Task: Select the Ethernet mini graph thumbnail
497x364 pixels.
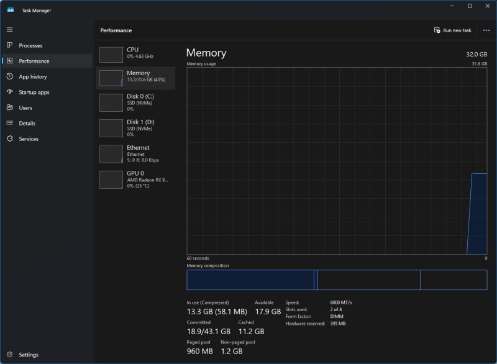Action: (x=111, y=154)
